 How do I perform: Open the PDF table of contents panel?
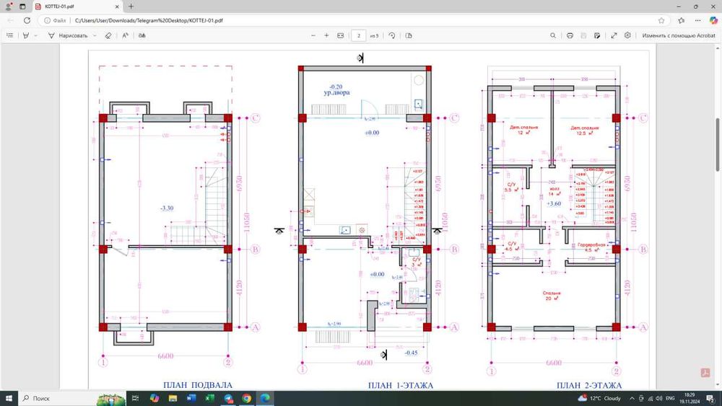click(9, 35)
